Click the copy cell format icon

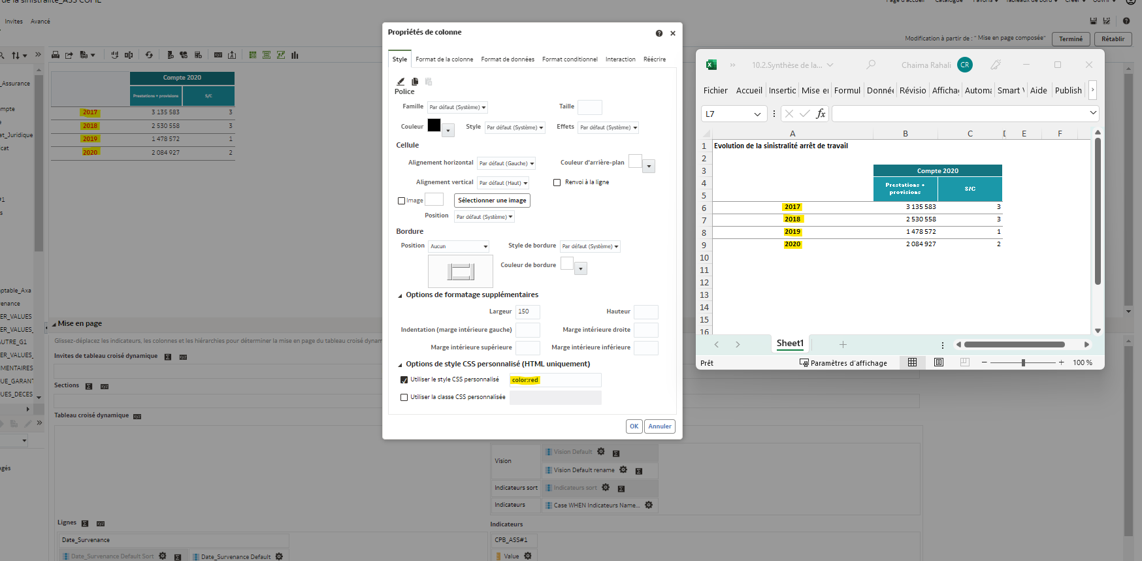pos(415,82)
